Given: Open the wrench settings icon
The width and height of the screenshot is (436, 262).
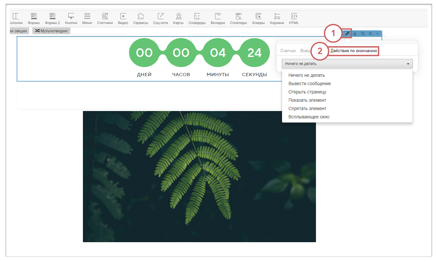Looking at the screenshot, I should (x=347, y=34).
